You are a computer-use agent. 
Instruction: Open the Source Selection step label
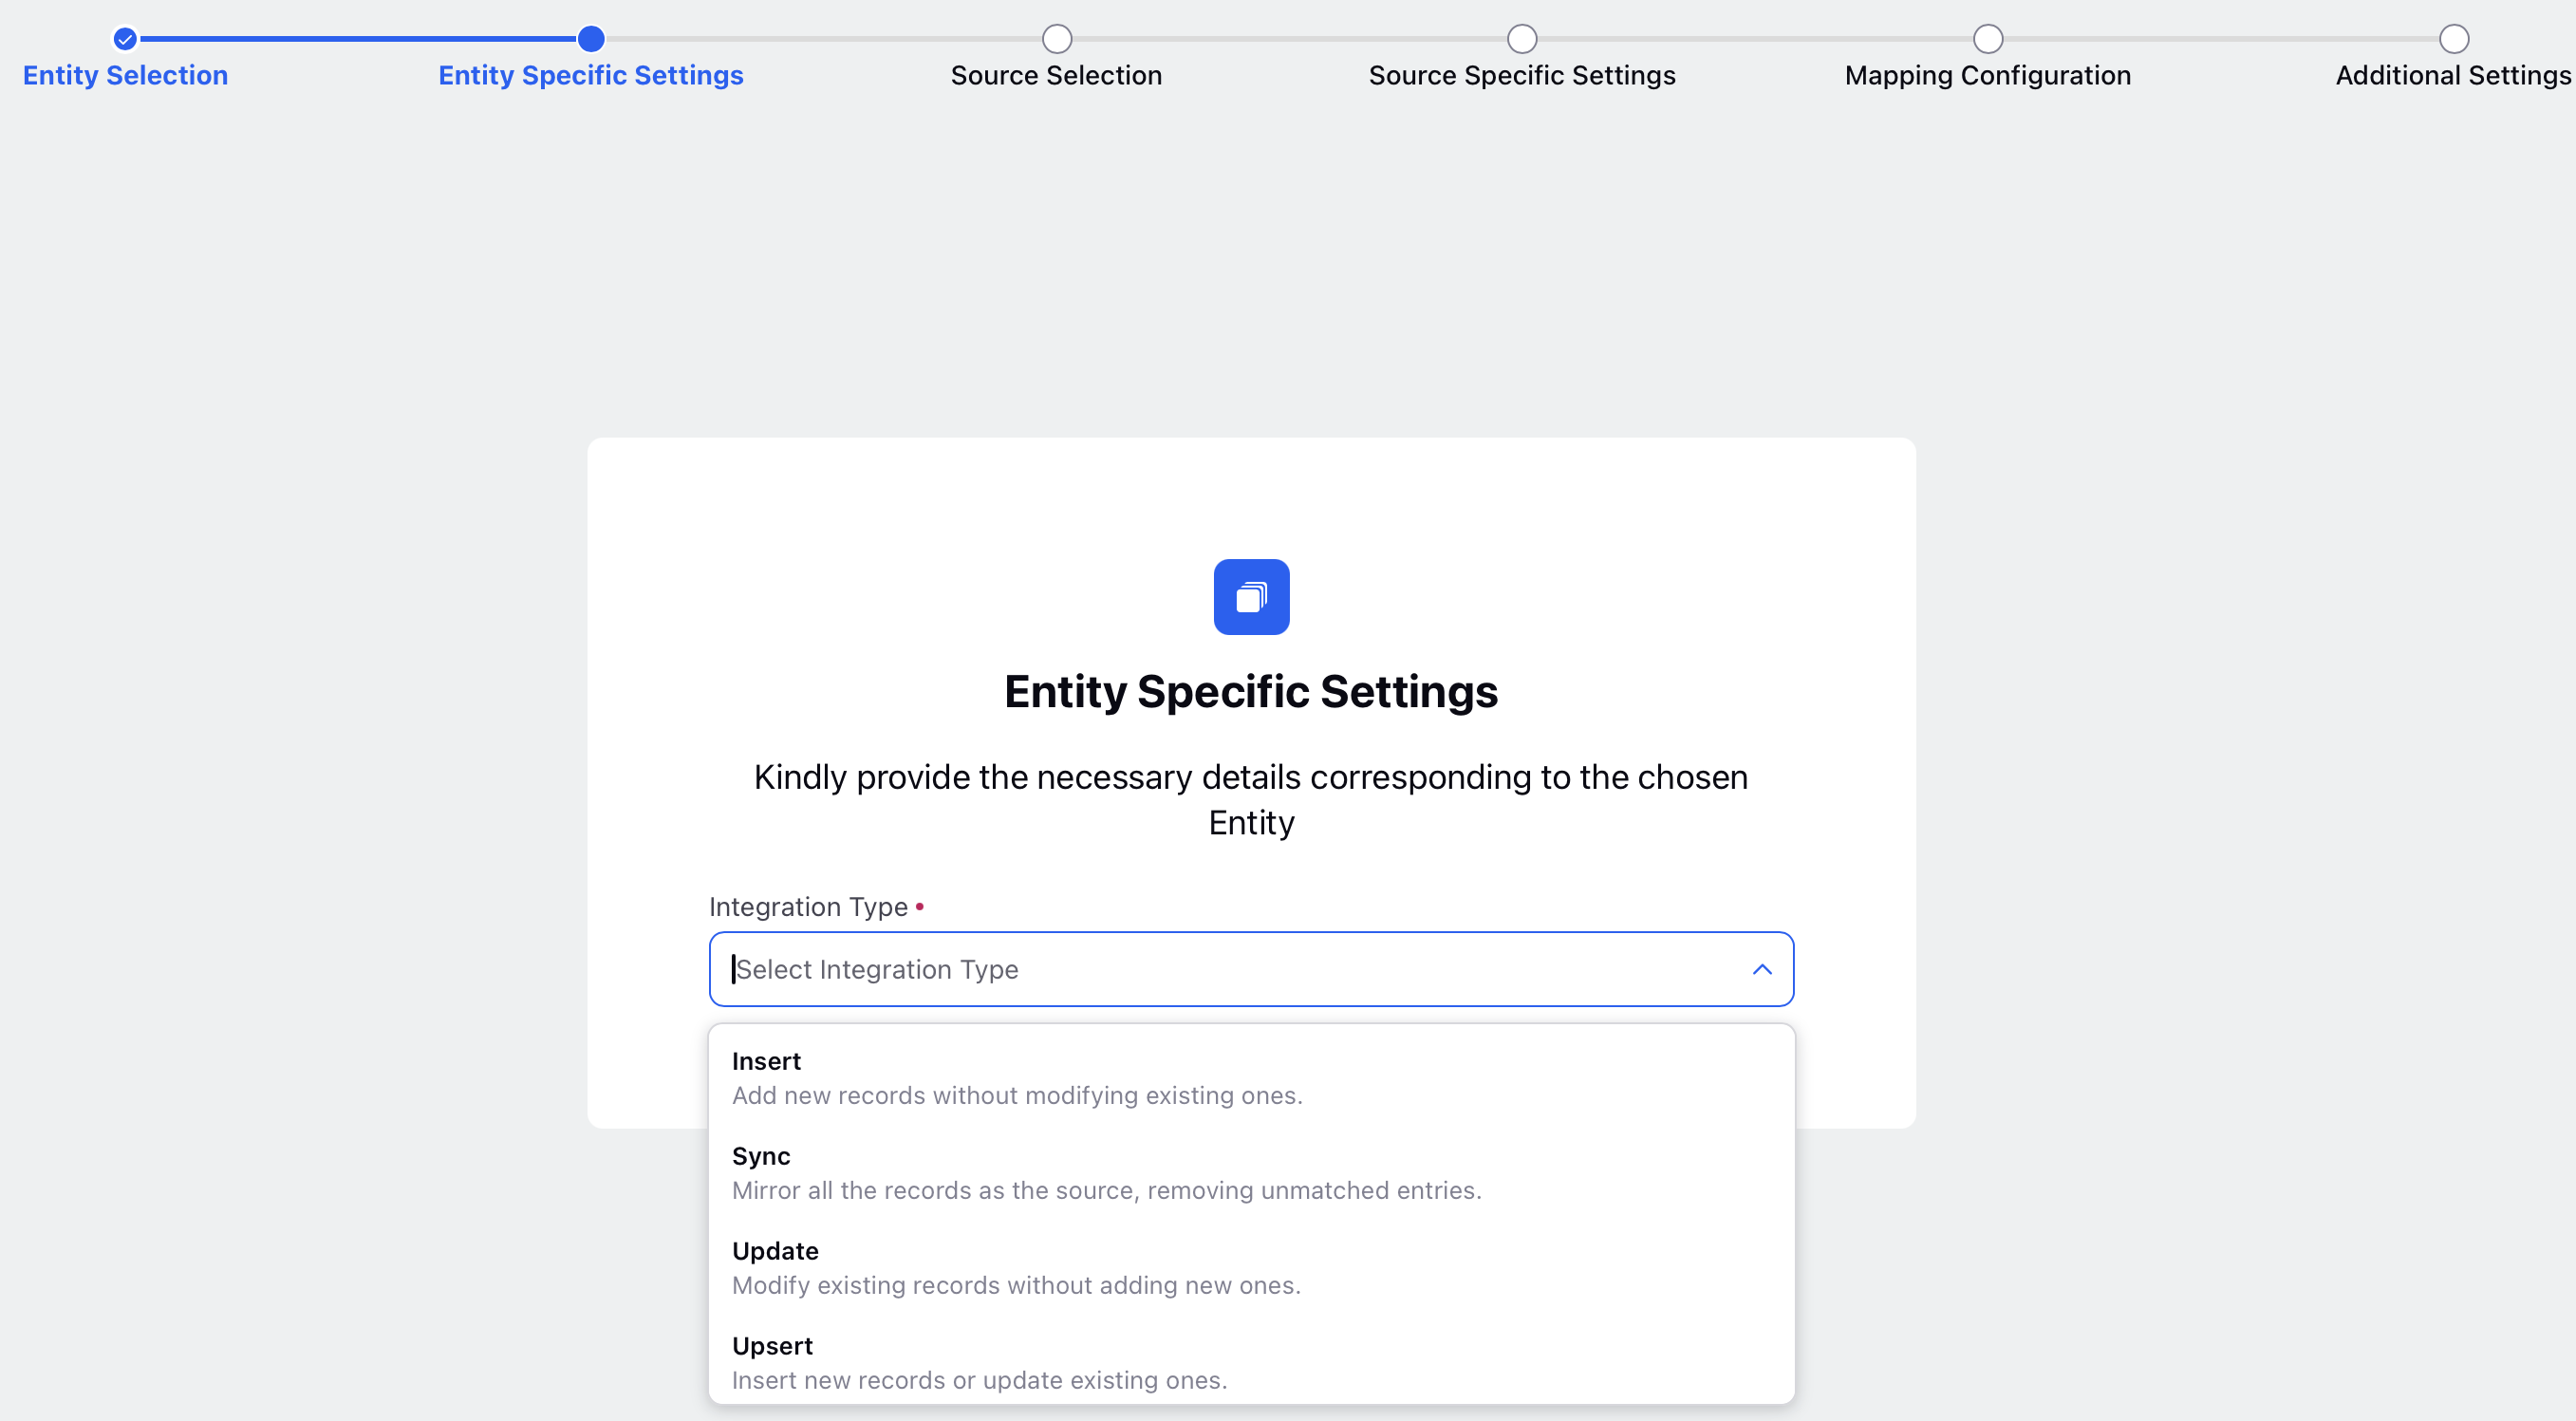(1056, 75)
